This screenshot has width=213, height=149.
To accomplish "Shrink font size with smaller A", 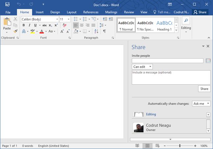I will coord(68,31).
